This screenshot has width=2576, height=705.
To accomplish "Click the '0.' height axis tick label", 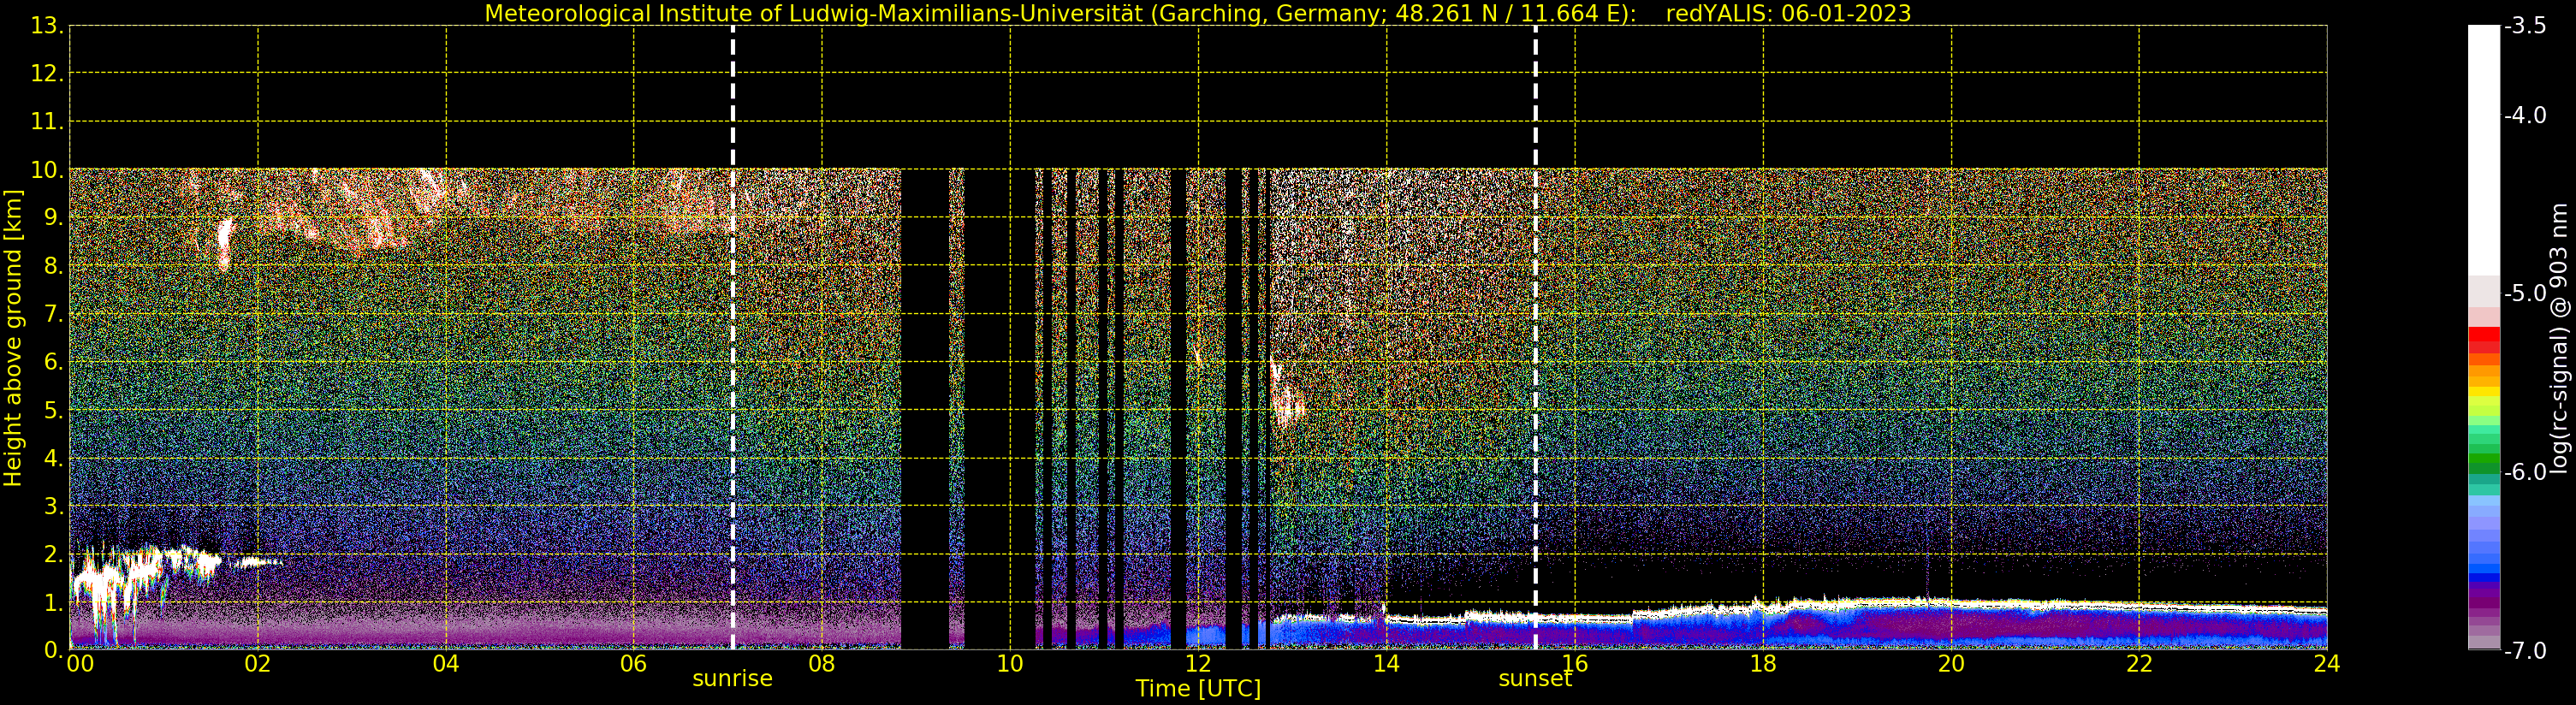I will [54, 650].
